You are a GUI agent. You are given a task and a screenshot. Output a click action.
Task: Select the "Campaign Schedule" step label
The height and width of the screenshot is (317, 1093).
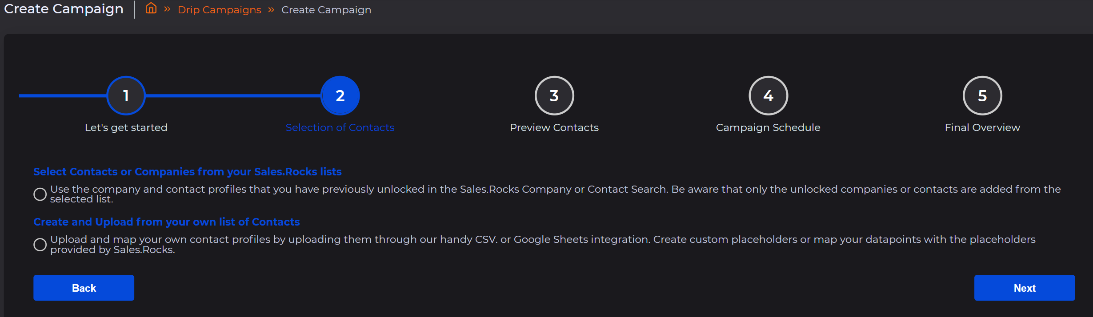pos(768,127)
